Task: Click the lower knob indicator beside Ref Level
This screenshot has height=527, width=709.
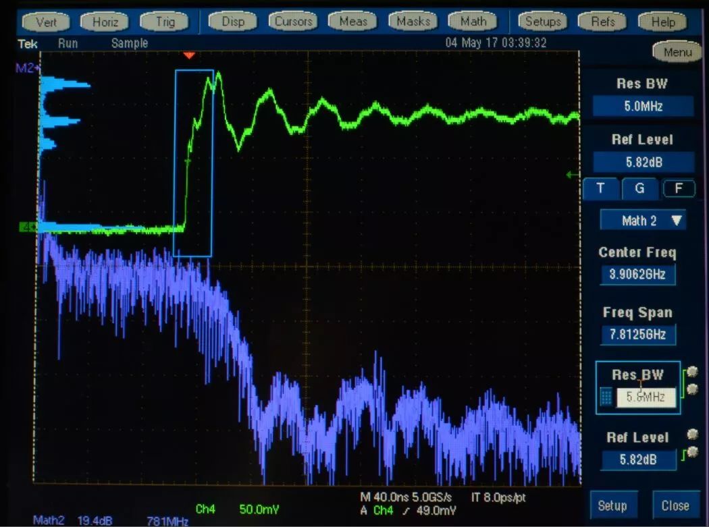Action: [x=692, y=451]
